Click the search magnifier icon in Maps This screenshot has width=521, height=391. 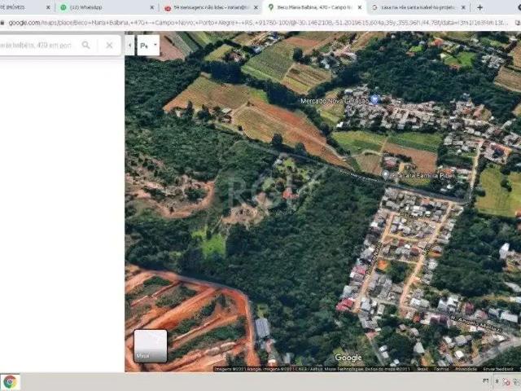85,45
